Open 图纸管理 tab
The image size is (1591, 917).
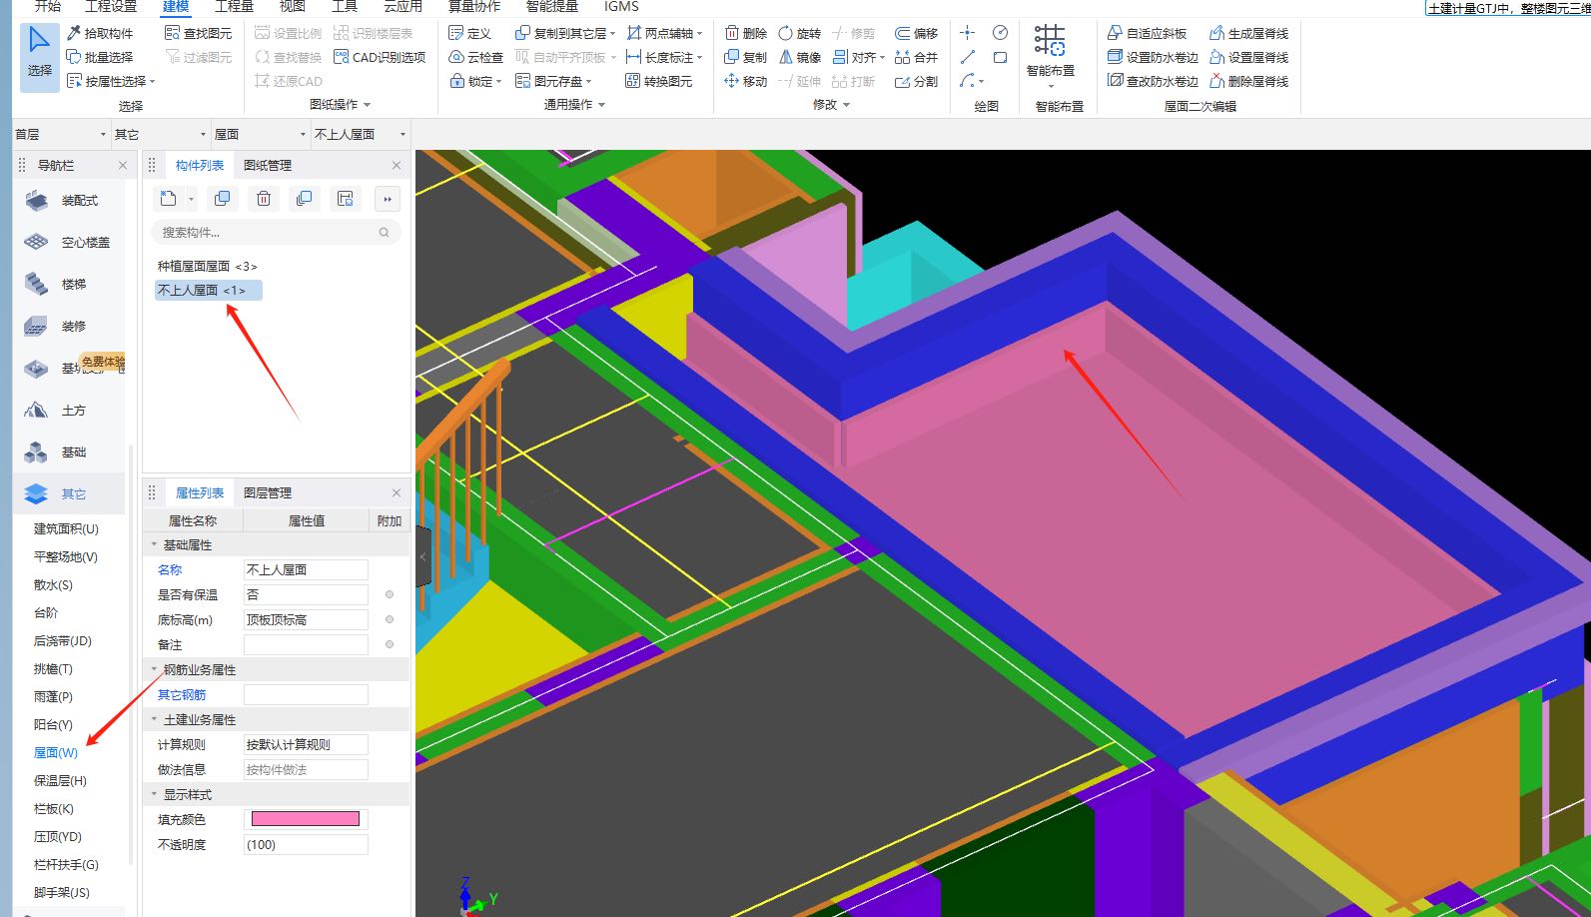click(268, 166)
